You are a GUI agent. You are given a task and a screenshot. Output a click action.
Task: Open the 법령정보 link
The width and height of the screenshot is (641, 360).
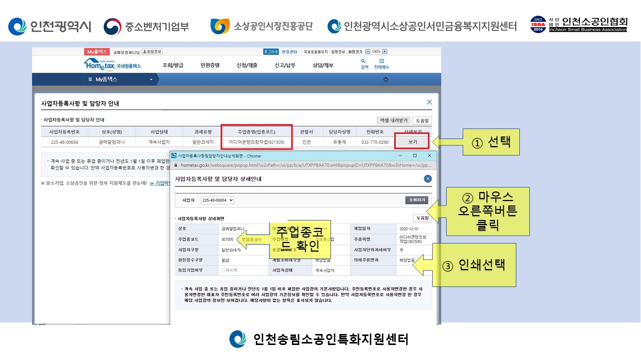339,51
